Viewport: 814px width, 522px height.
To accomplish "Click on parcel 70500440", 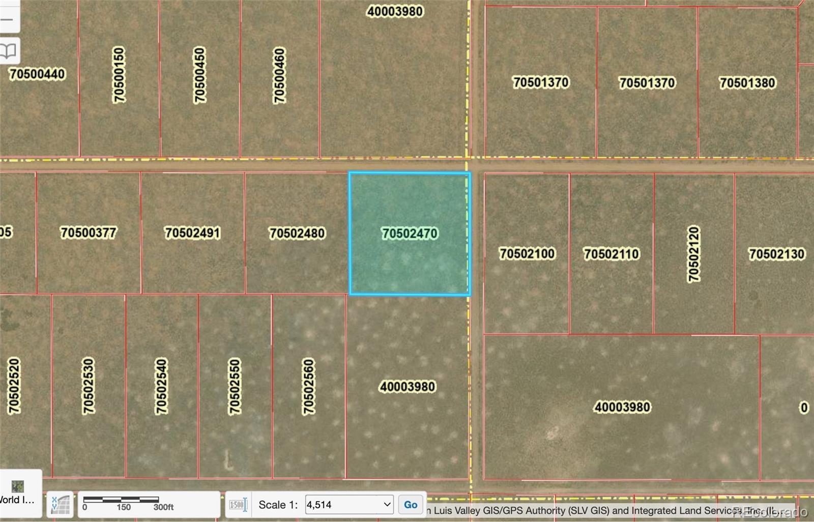I will point(37,74).
